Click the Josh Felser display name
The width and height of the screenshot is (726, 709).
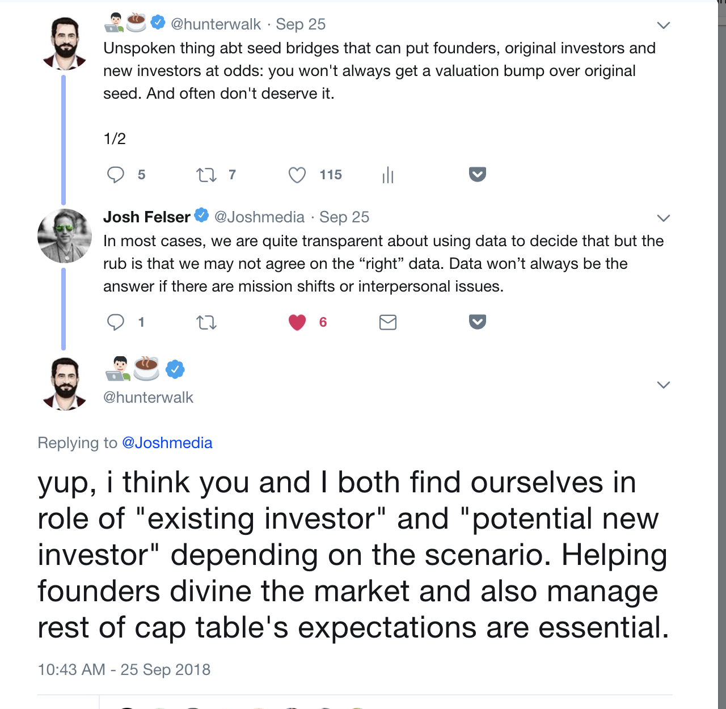pos(146,217)
